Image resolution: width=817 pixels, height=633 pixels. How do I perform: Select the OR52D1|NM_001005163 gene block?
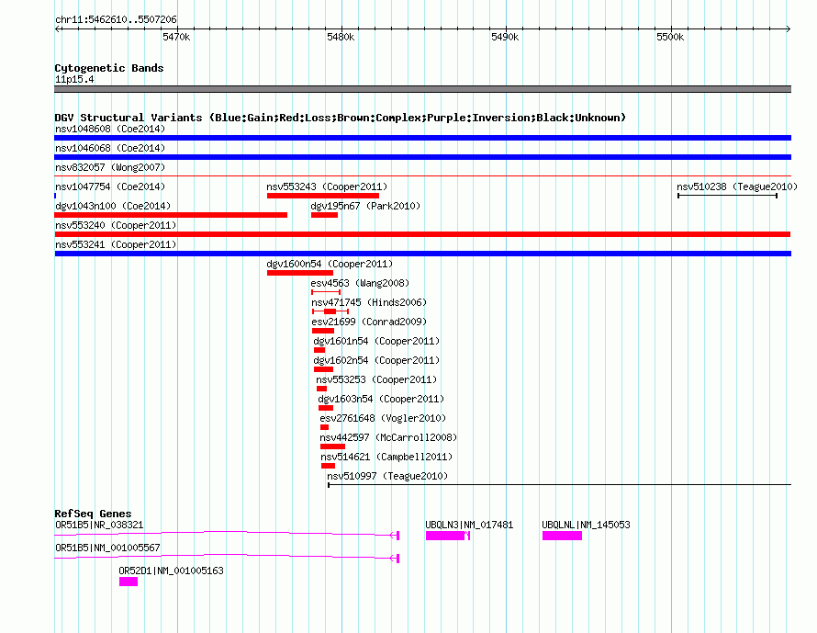pos(129,582)
